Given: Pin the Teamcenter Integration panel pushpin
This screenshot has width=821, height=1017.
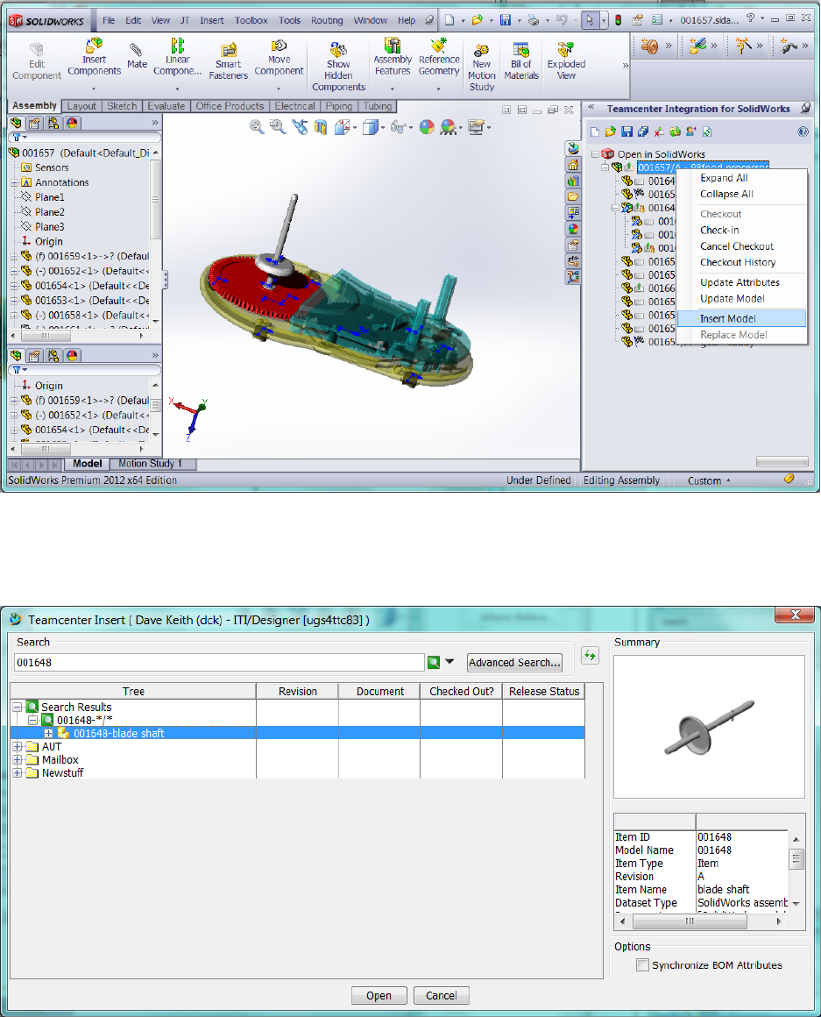Looking at the screenshot, I should [x=805, y=109].
